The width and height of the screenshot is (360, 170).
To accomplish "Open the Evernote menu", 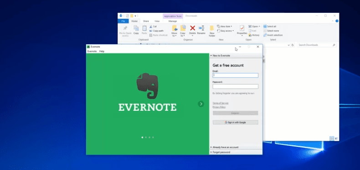I will [x=92, y=51].
